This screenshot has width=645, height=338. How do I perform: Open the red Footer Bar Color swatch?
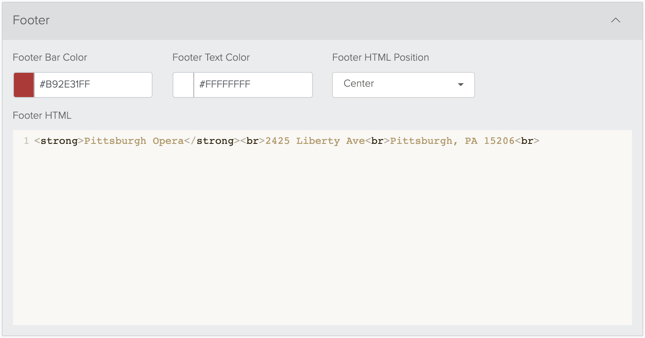24,85
